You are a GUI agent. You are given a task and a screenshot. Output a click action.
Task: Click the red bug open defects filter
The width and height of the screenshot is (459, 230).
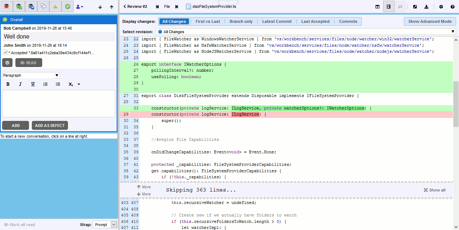pos(7,6)
